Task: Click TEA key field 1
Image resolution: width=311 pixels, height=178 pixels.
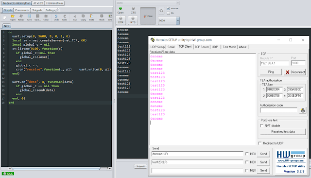Action: click(x=274, y=89)
